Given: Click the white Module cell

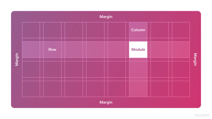Looking at the screenshot, I should [138, 50].
